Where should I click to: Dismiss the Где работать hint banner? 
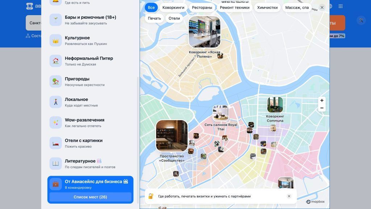pos(289,196)
